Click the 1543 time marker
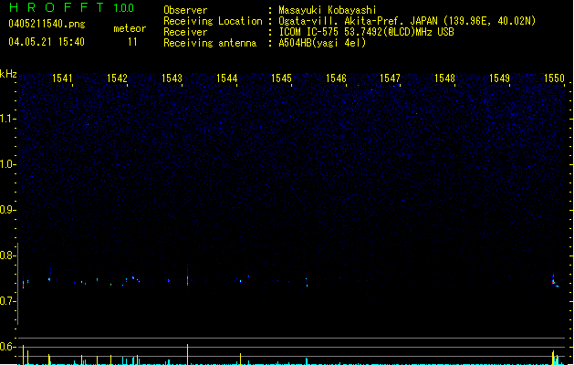The width and height of the screenshot is (574, 365). click(x=172, y=78)
